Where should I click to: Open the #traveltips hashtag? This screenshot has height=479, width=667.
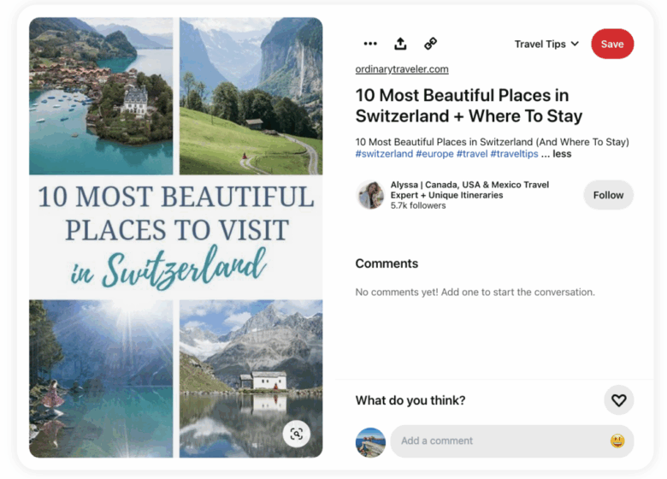click(x=514, y=154)
